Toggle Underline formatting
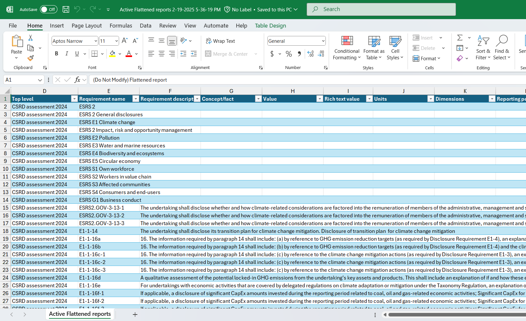 pyautogui.click(x=77, y=54)
